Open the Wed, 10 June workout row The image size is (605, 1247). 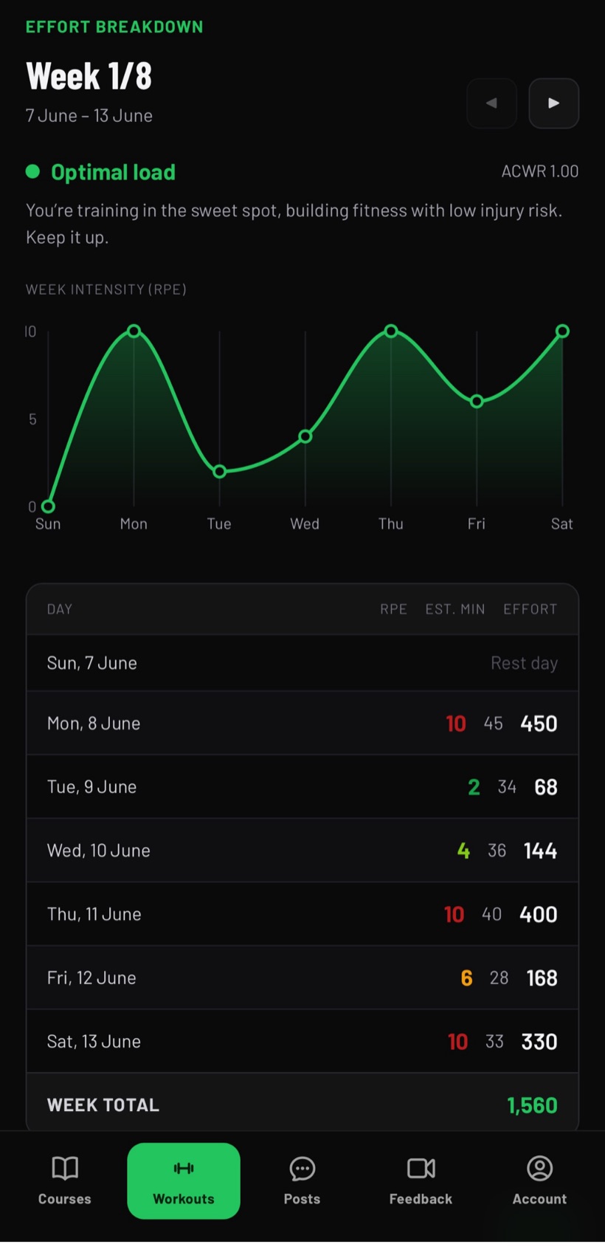click(302, 851)
